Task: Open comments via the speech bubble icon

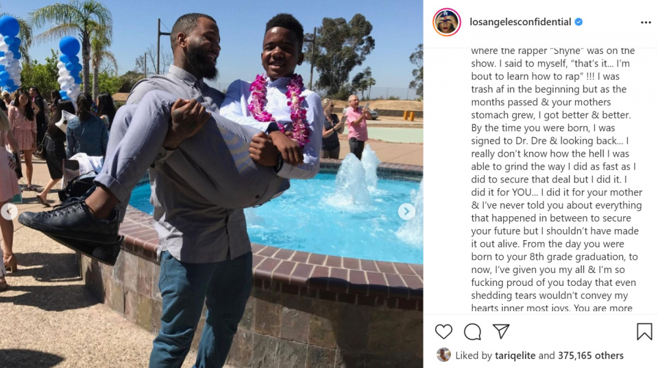Action: [472, 332]
